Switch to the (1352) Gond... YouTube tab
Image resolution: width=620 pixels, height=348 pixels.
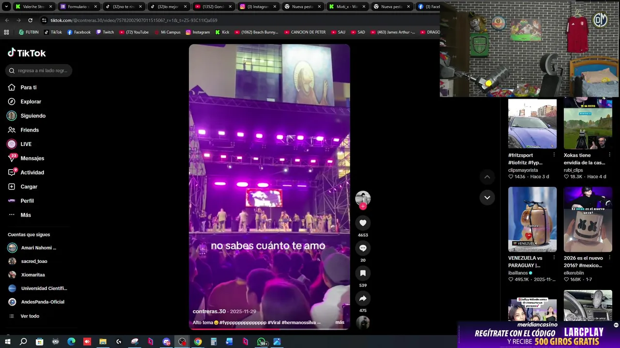[x=213, y=7]
